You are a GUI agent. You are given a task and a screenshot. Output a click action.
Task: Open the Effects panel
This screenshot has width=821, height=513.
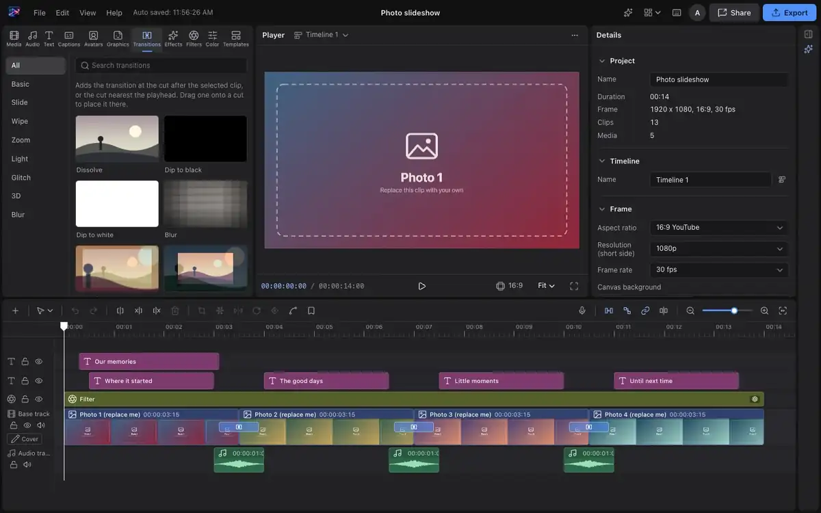[x=173, y=38]
